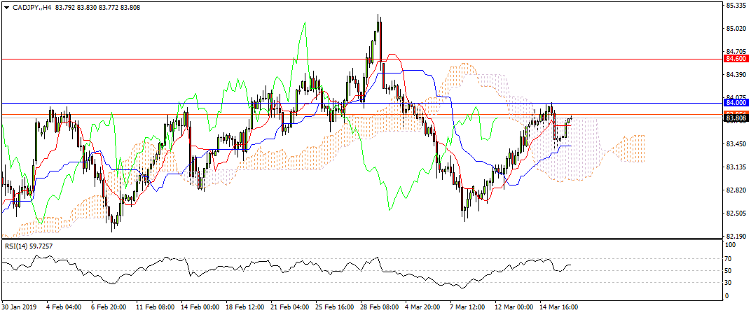The width and height of the screenshot is (751, 315).
Task: Click the 7 Mar 12:00 time label
Action: 469,307
